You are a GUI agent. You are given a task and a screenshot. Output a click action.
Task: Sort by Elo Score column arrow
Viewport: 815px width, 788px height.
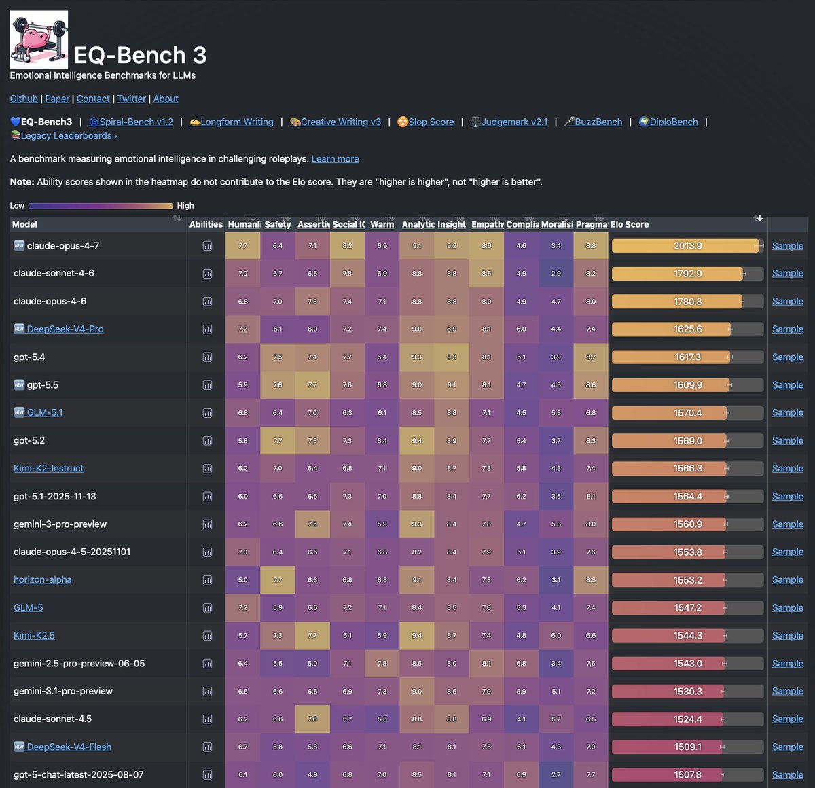(759, 219)
